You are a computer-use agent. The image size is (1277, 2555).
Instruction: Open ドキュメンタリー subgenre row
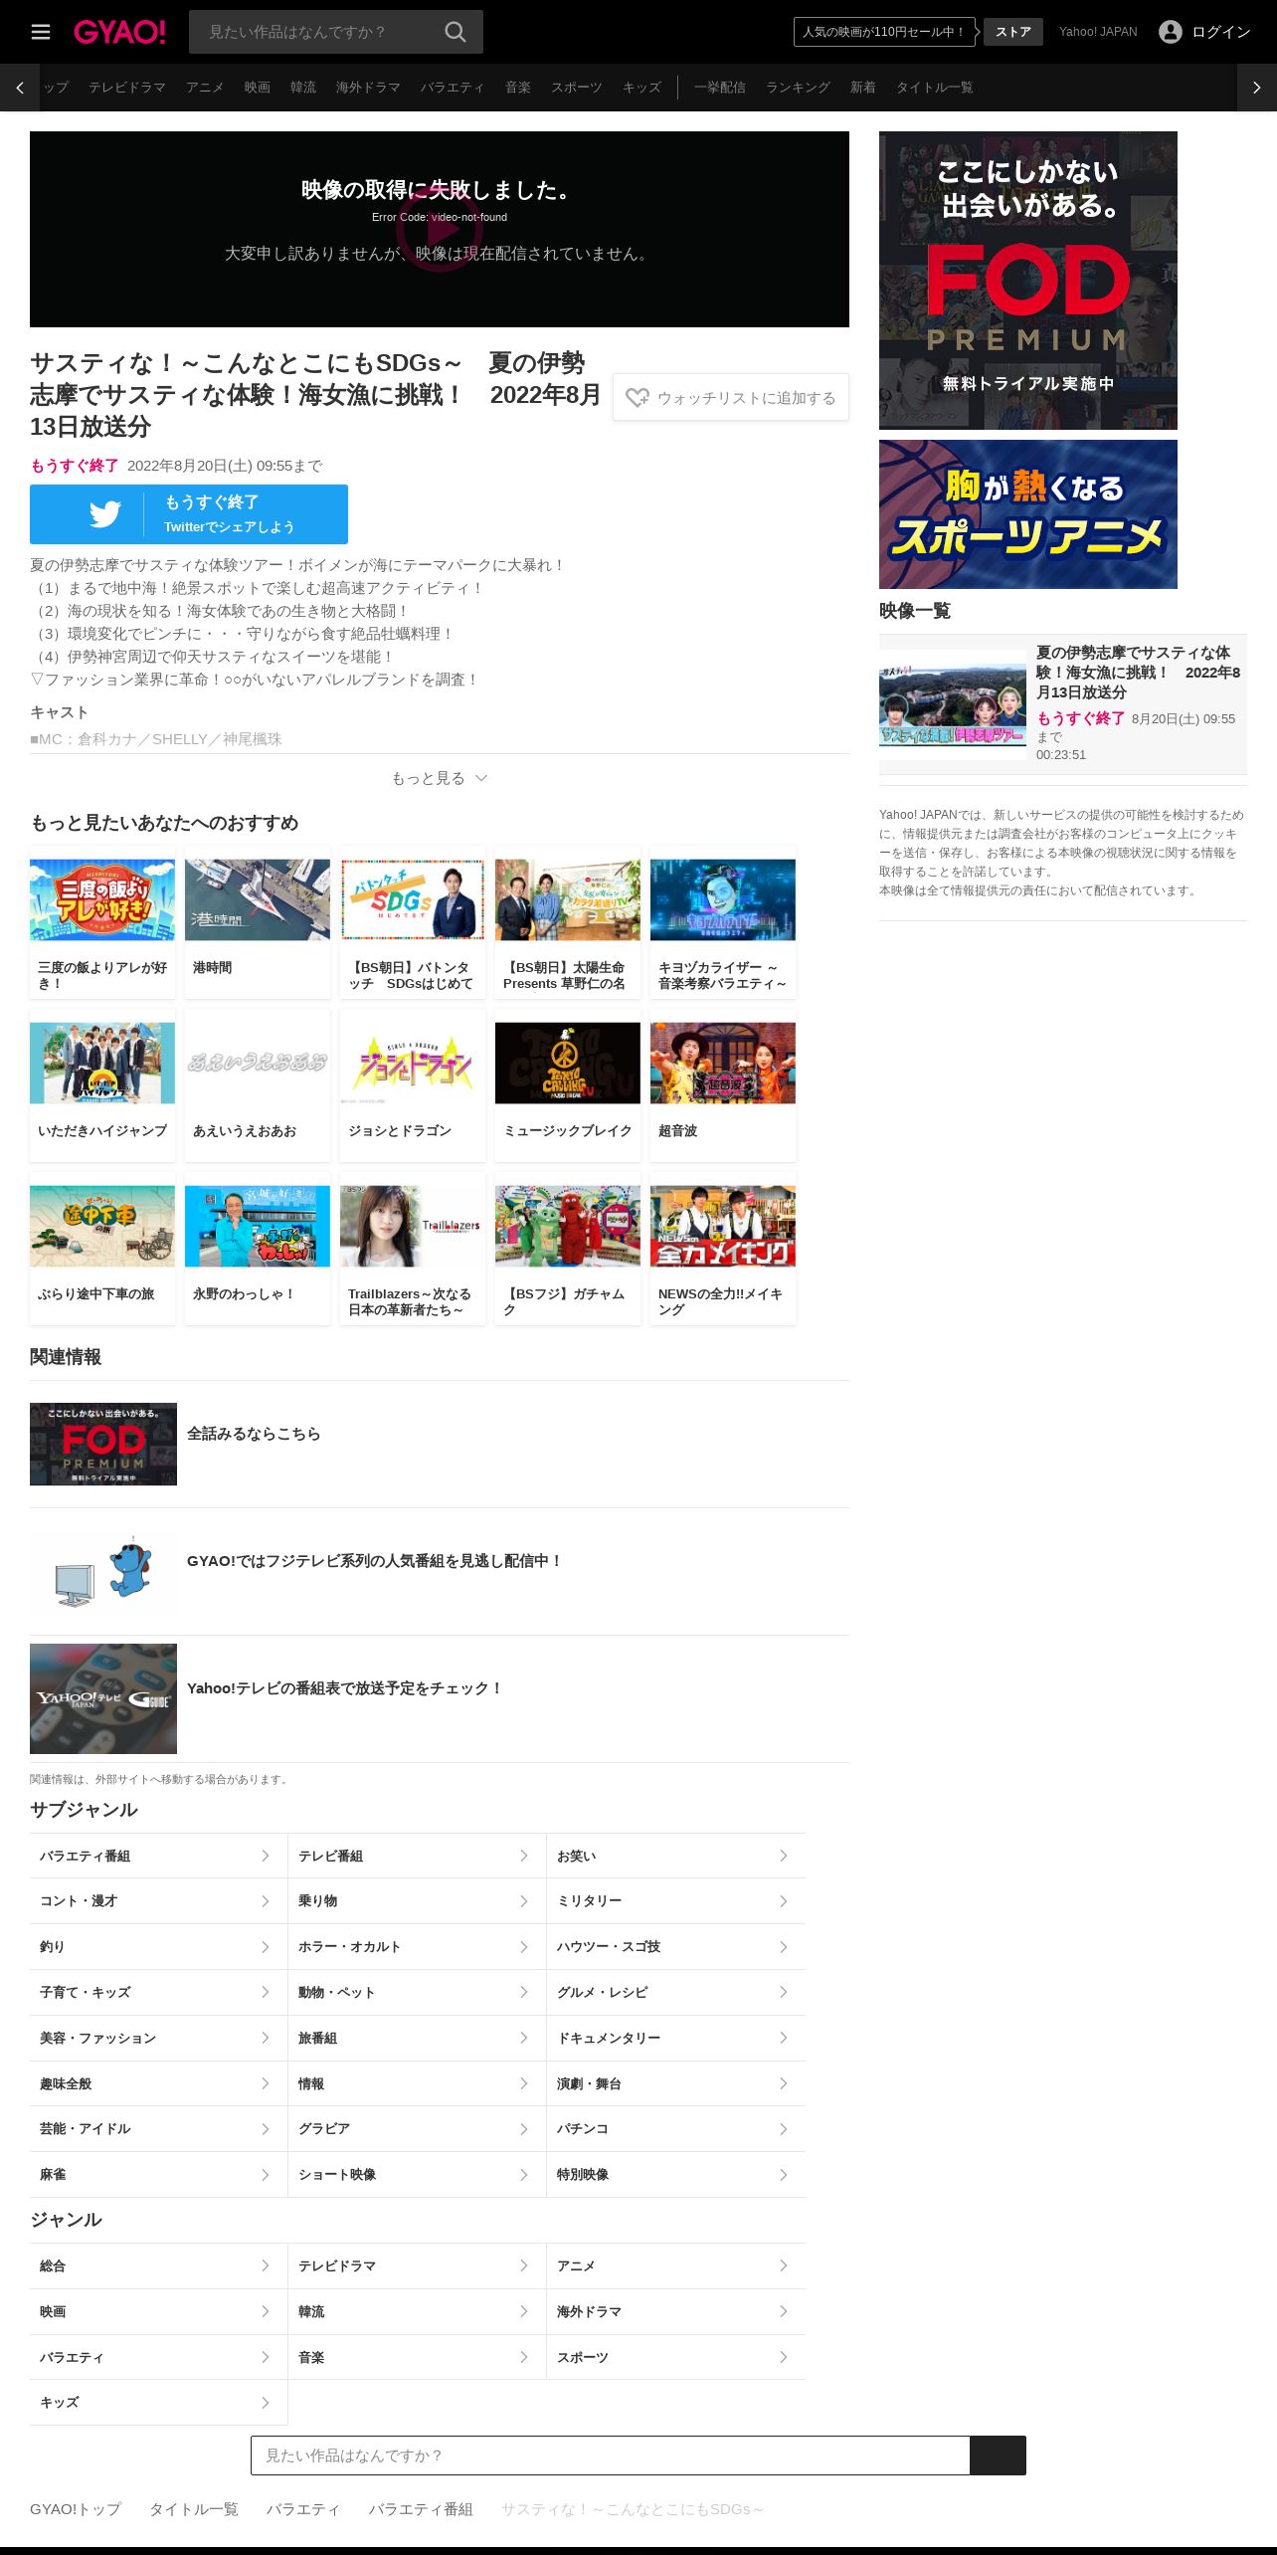(676, 2039)
